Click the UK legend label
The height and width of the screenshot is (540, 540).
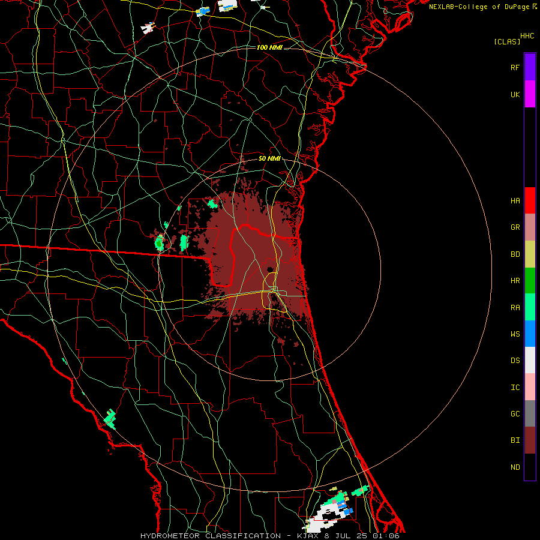[515, 94]
